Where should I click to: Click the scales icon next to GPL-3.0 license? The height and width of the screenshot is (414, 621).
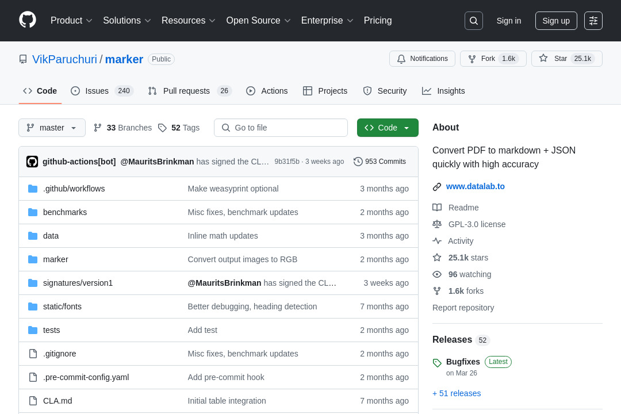pos(437,224)
